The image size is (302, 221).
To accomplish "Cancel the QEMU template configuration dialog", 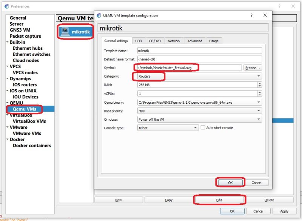I will (256, 183).
